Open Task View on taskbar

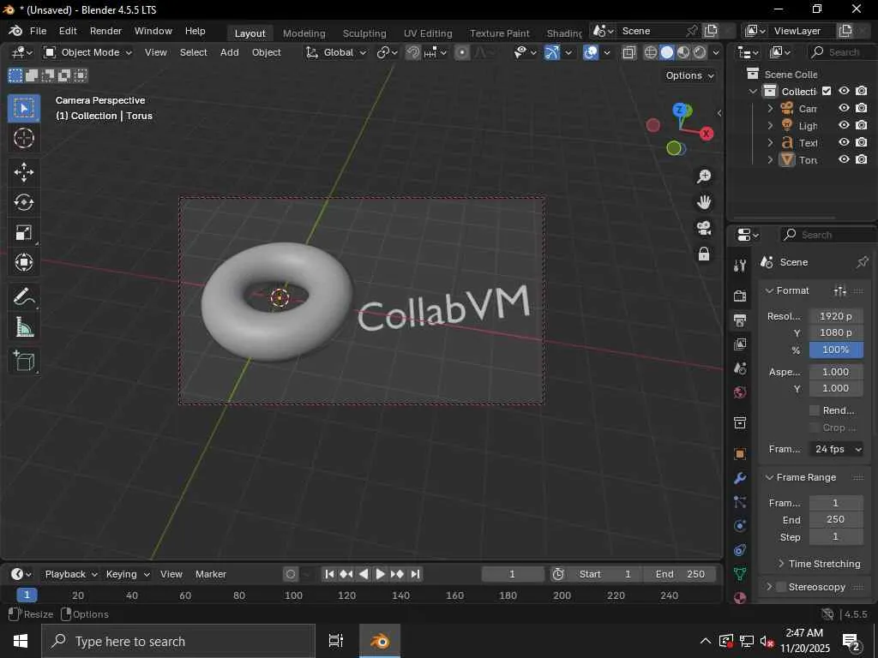click(335, 641)
